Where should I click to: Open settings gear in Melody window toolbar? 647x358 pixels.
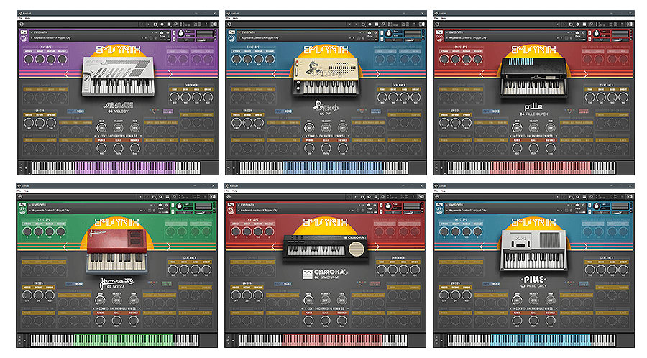162,24
